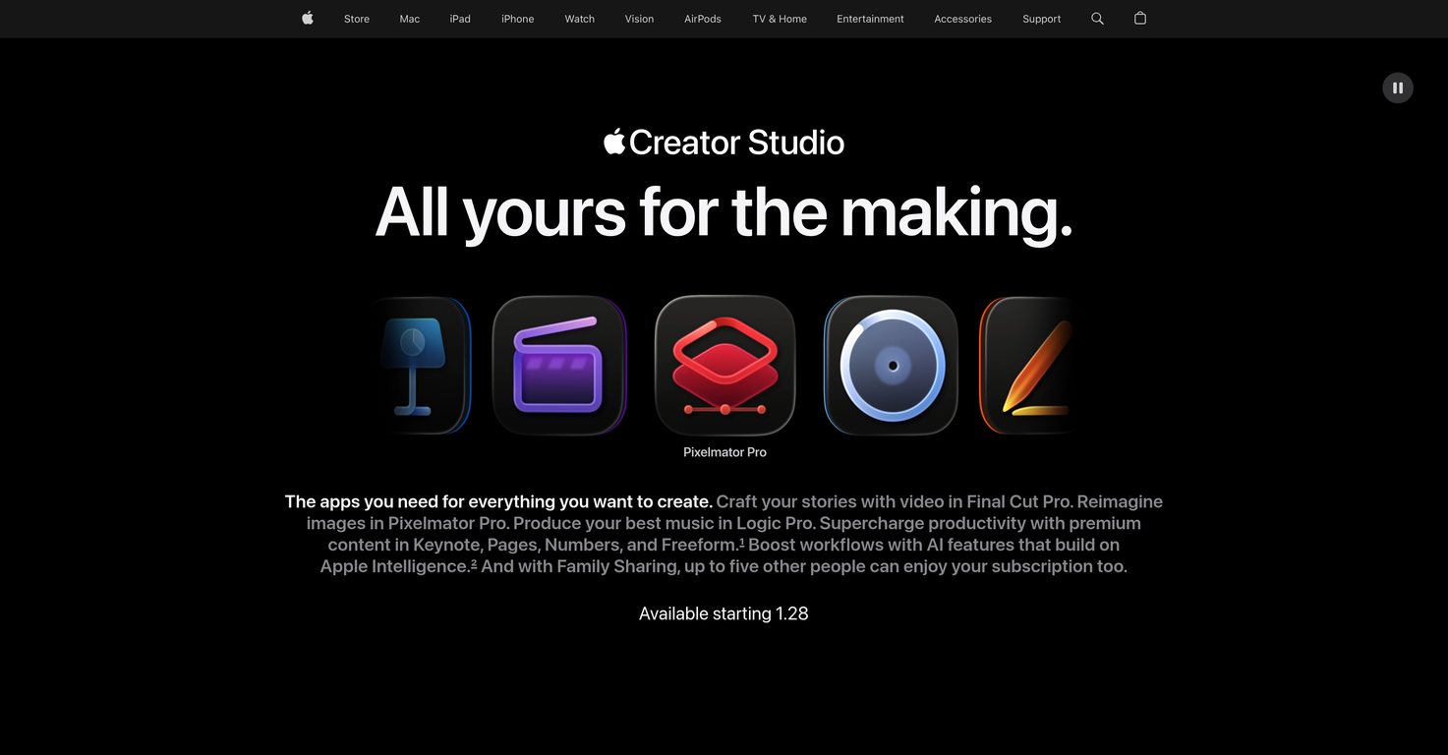Open the search magnifier icon
This screenshot has height=755, width=1448.
point(1096,18)
